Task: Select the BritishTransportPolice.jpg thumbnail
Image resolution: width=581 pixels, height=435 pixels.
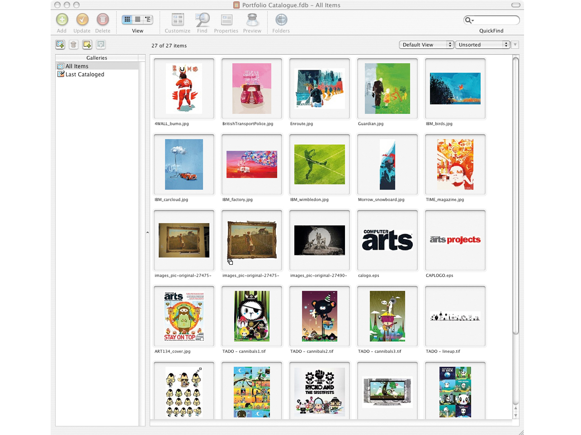Action: coord(252,88)
